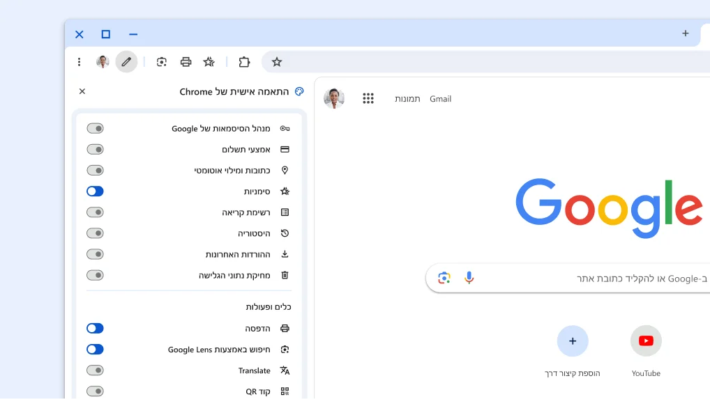Screen dimensions: 710x399
Task: Click the Google Lens toolbar icon
Action: [x=162, y=62]
